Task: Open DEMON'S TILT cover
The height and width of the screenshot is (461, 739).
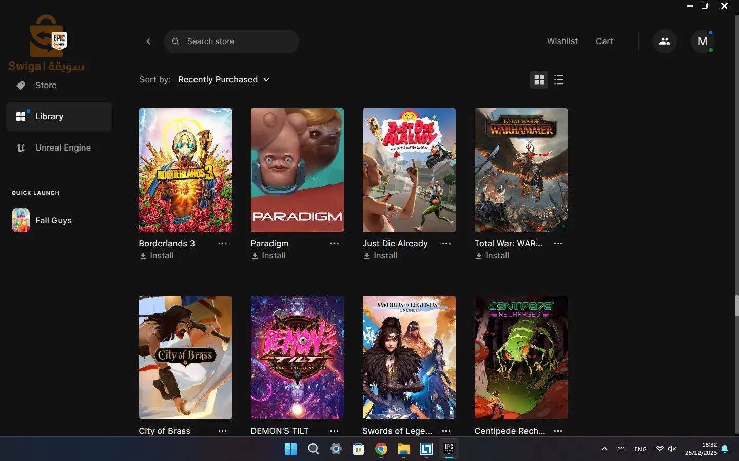Action: (297, 357)
